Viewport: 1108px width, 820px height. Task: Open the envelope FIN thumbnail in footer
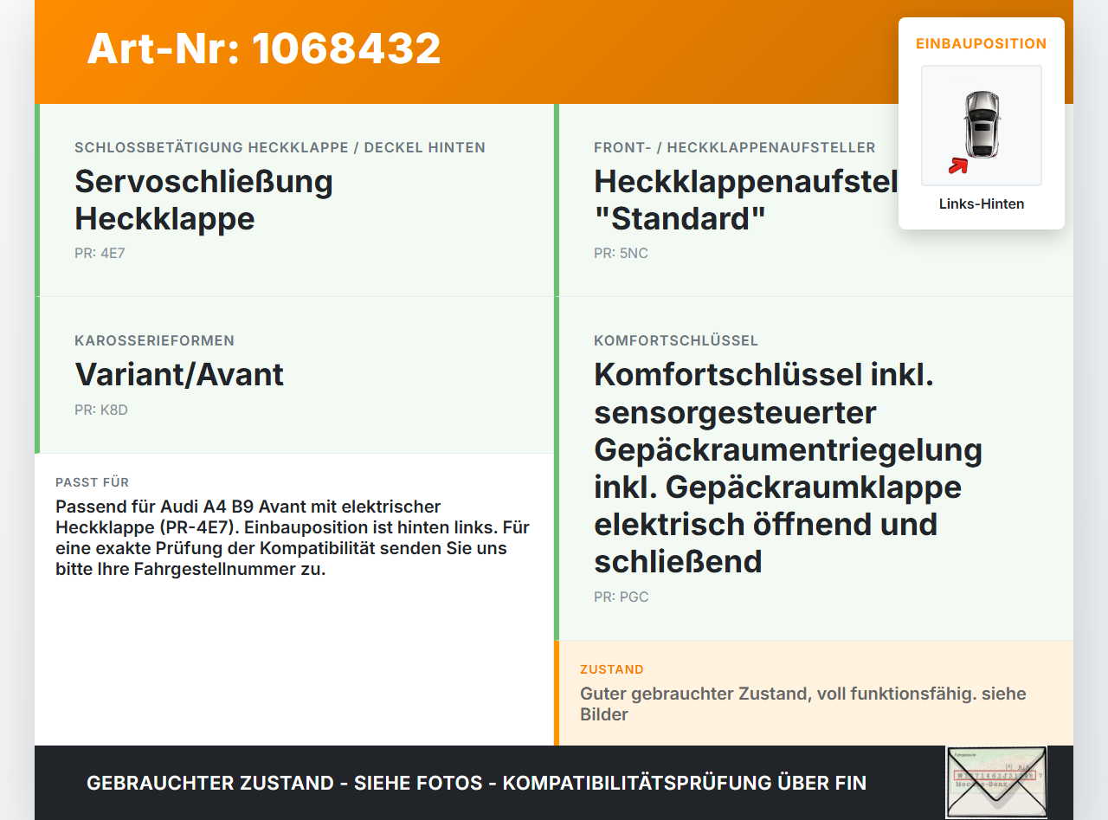coord(996,782)
